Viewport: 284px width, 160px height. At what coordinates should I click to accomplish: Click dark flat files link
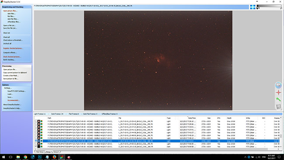click(13, 19)
